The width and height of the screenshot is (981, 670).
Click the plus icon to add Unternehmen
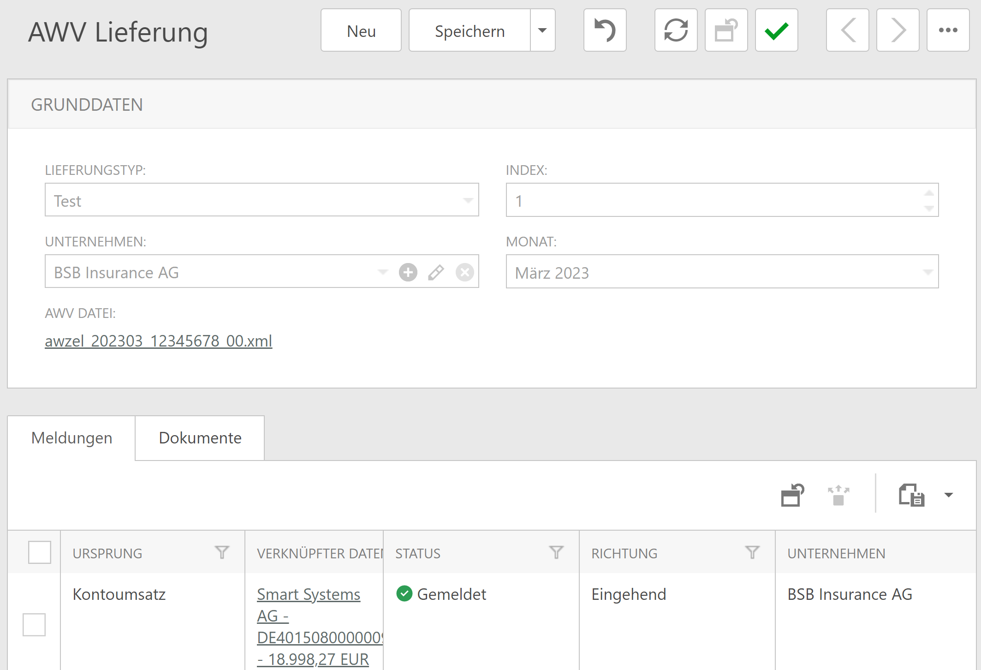pyautogui.click(x=408, y=272)
